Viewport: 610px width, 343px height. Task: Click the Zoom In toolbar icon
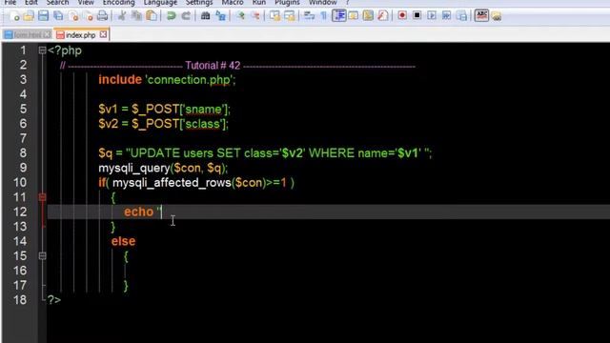(241, 16)
